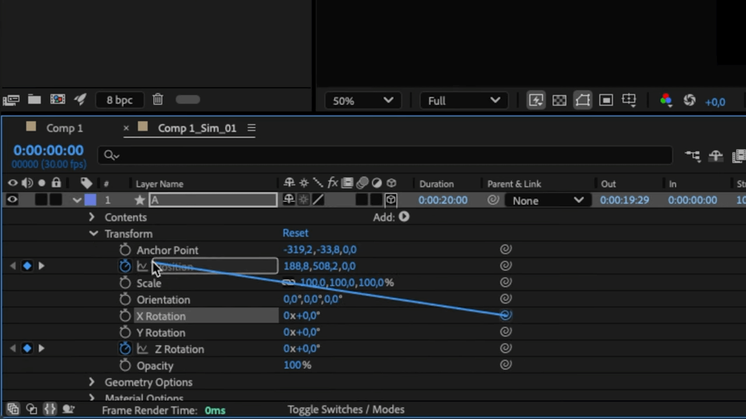Toggle mask and shape path visibility icon

(x=583, y=101)
